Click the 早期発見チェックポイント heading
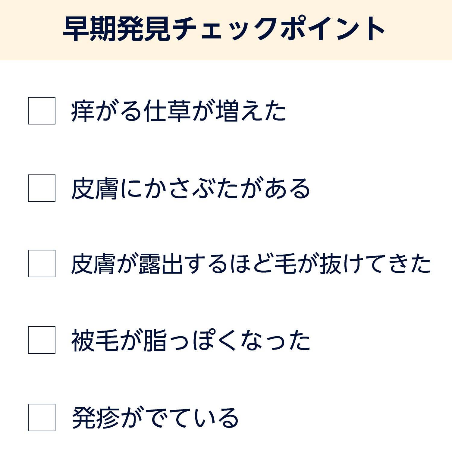The width and height of the screenshot is (452, 452). coord(224,29)
